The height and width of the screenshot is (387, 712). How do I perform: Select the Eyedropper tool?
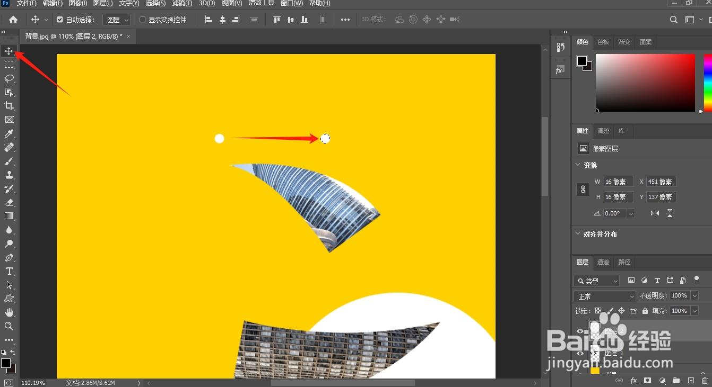pos(9,133)
